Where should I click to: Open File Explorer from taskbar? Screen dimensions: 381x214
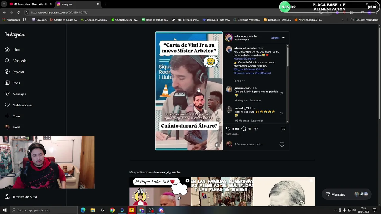click(x=93, y=210)
